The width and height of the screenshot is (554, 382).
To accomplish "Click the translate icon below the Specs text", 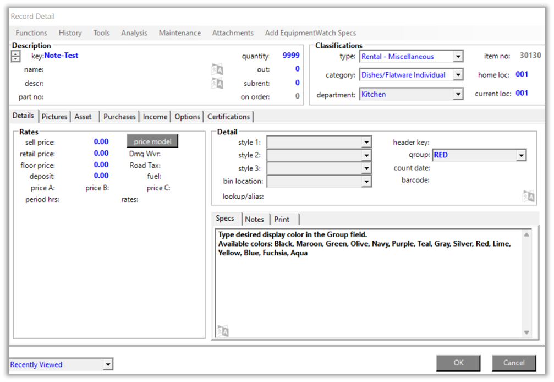I will 223,331.
